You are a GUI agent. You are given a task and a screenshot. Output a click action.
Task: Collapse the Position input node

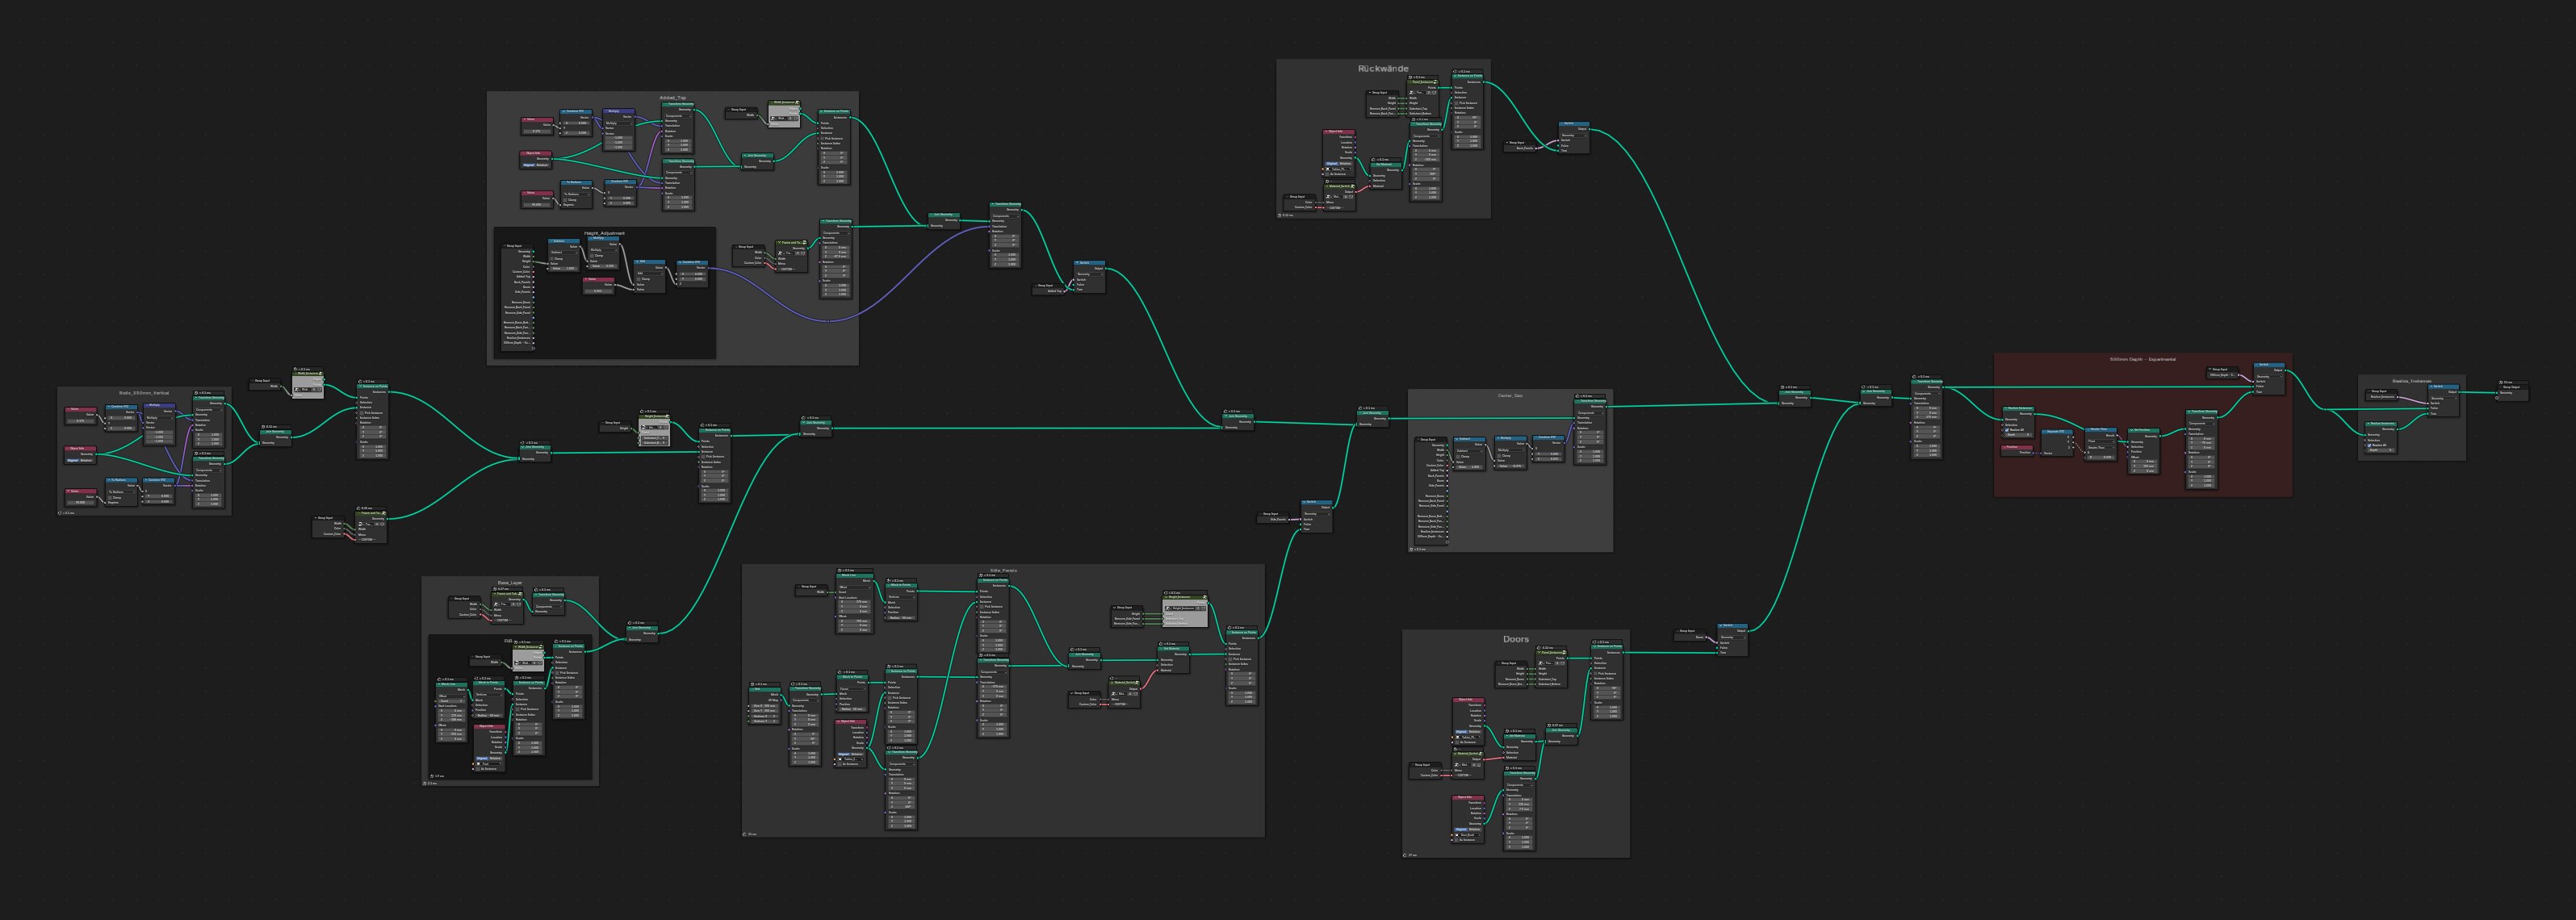(2004, 447)
